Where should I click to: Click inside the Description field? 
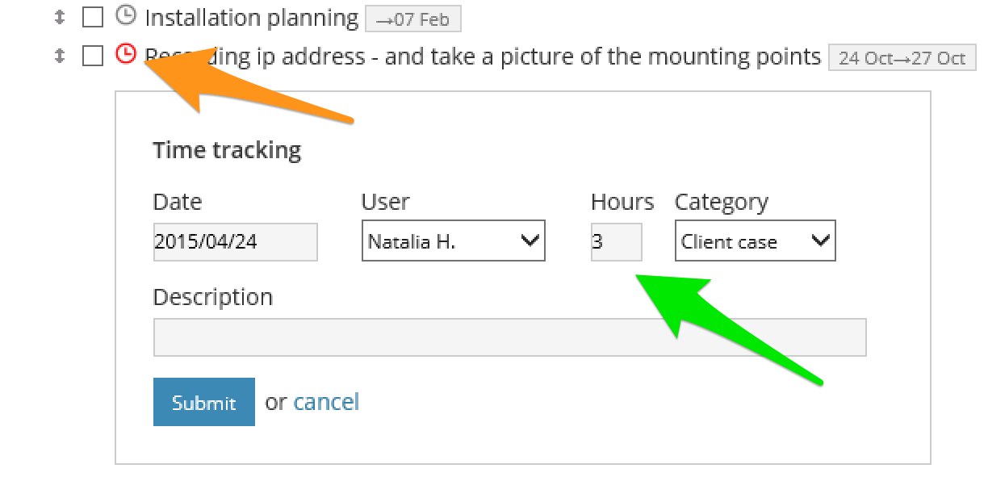pos(509,337)
